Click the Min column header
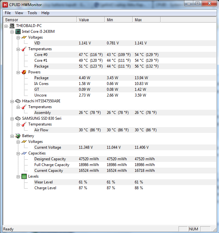The height and width of the screenshot is (233, 219). 118,20
